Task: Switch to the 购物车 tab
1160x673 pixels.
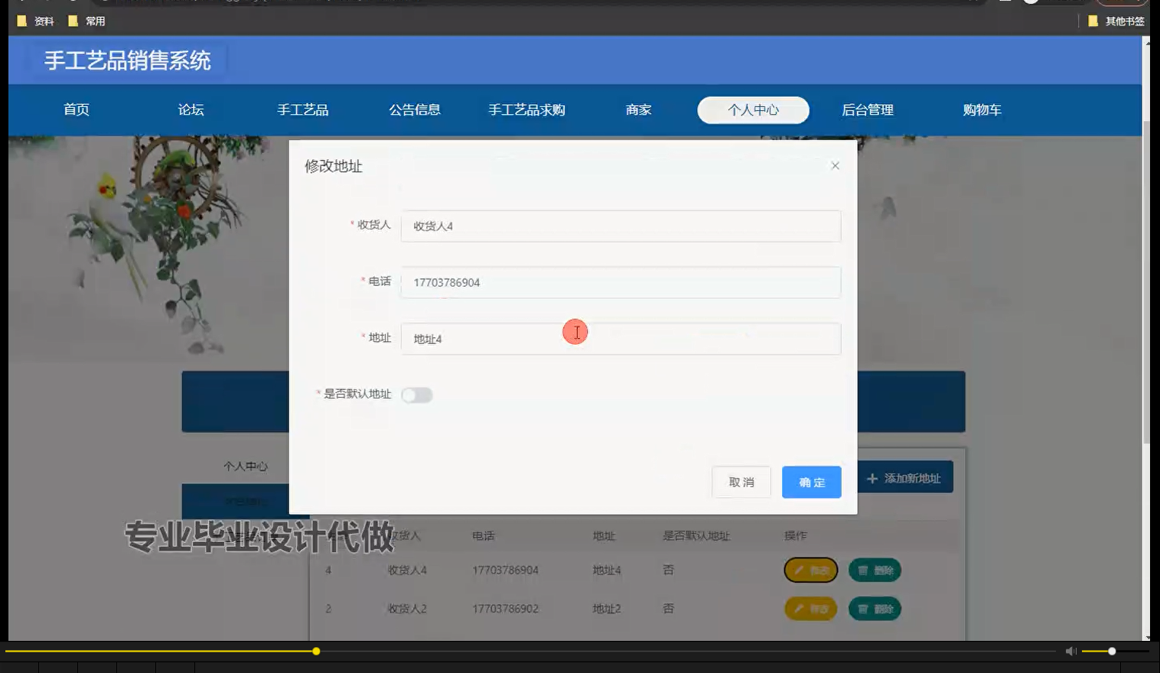Action: point(982,109)
